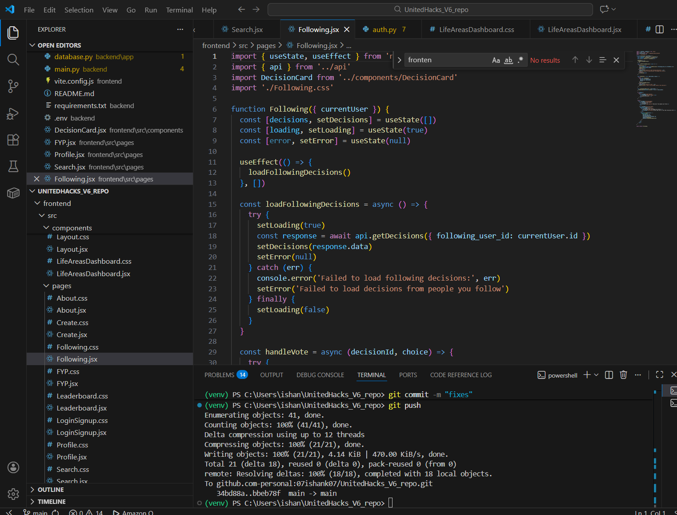Enable regular expression search in find widget
This screenshot has width=677, height=515.
coord(520,60)
